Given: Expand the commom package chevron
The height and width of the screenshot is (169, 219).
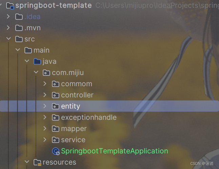Looking at the screenshot, I should [x=45, y=83].
